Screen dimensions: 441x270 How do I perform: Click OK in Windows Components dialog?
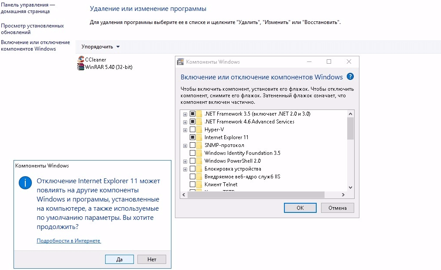(x=300, y=208)
